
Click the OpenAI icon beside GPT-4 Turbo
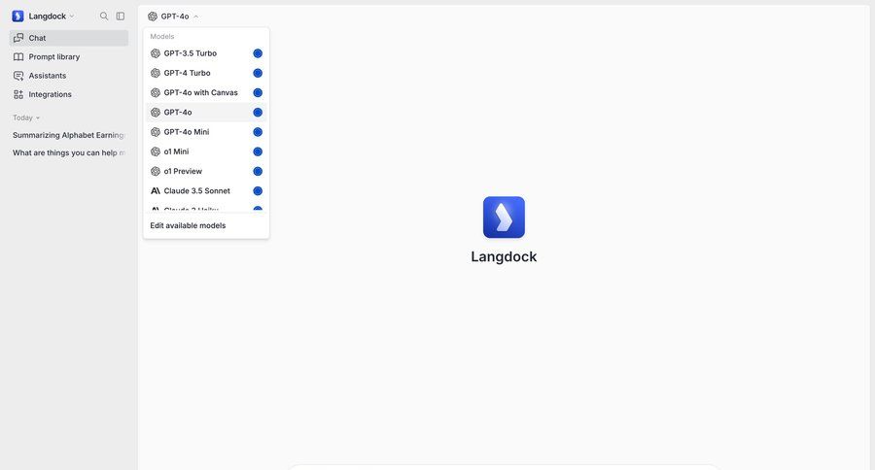coord(156,73)
